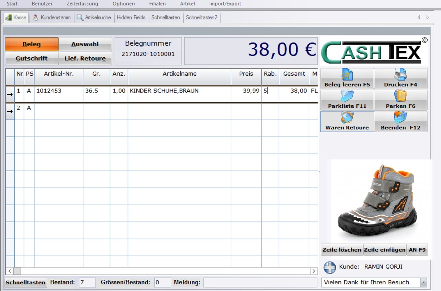Click the Gutschrift button
Image resolution: width=441 pixels, height=291 pixels.
32,58
